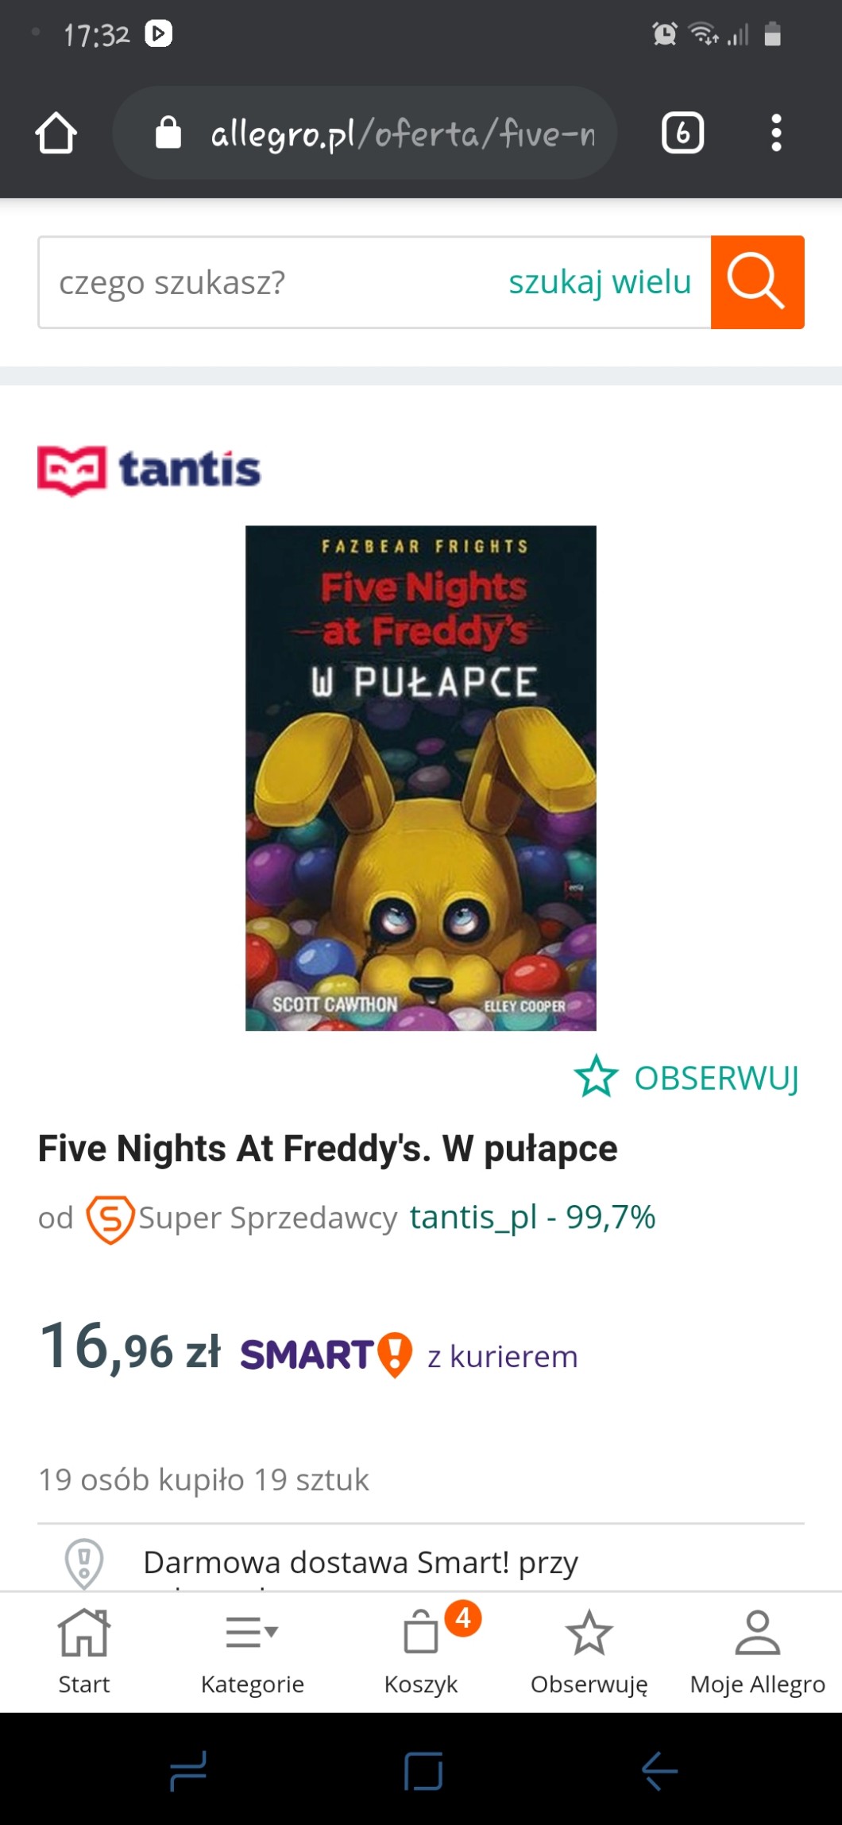Open the Super Sprzedawcy badge icon

pyautogui.click(x=110, y=1219)
